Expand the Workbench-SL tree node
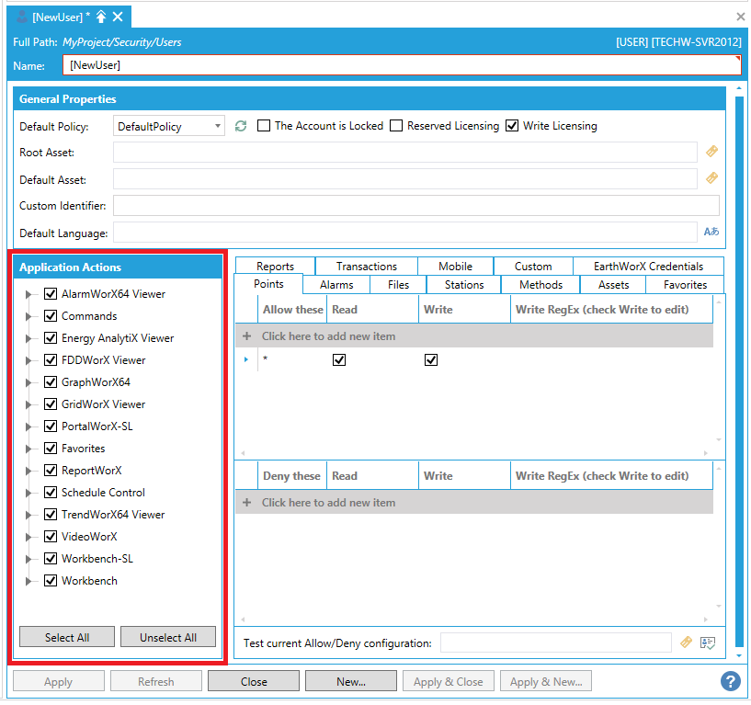Viewport: 751px width, 705px height. [29, 559]
